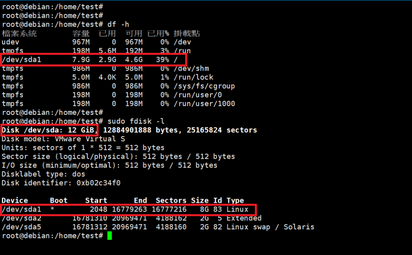Click the '已用%' column header

(158, 33)
